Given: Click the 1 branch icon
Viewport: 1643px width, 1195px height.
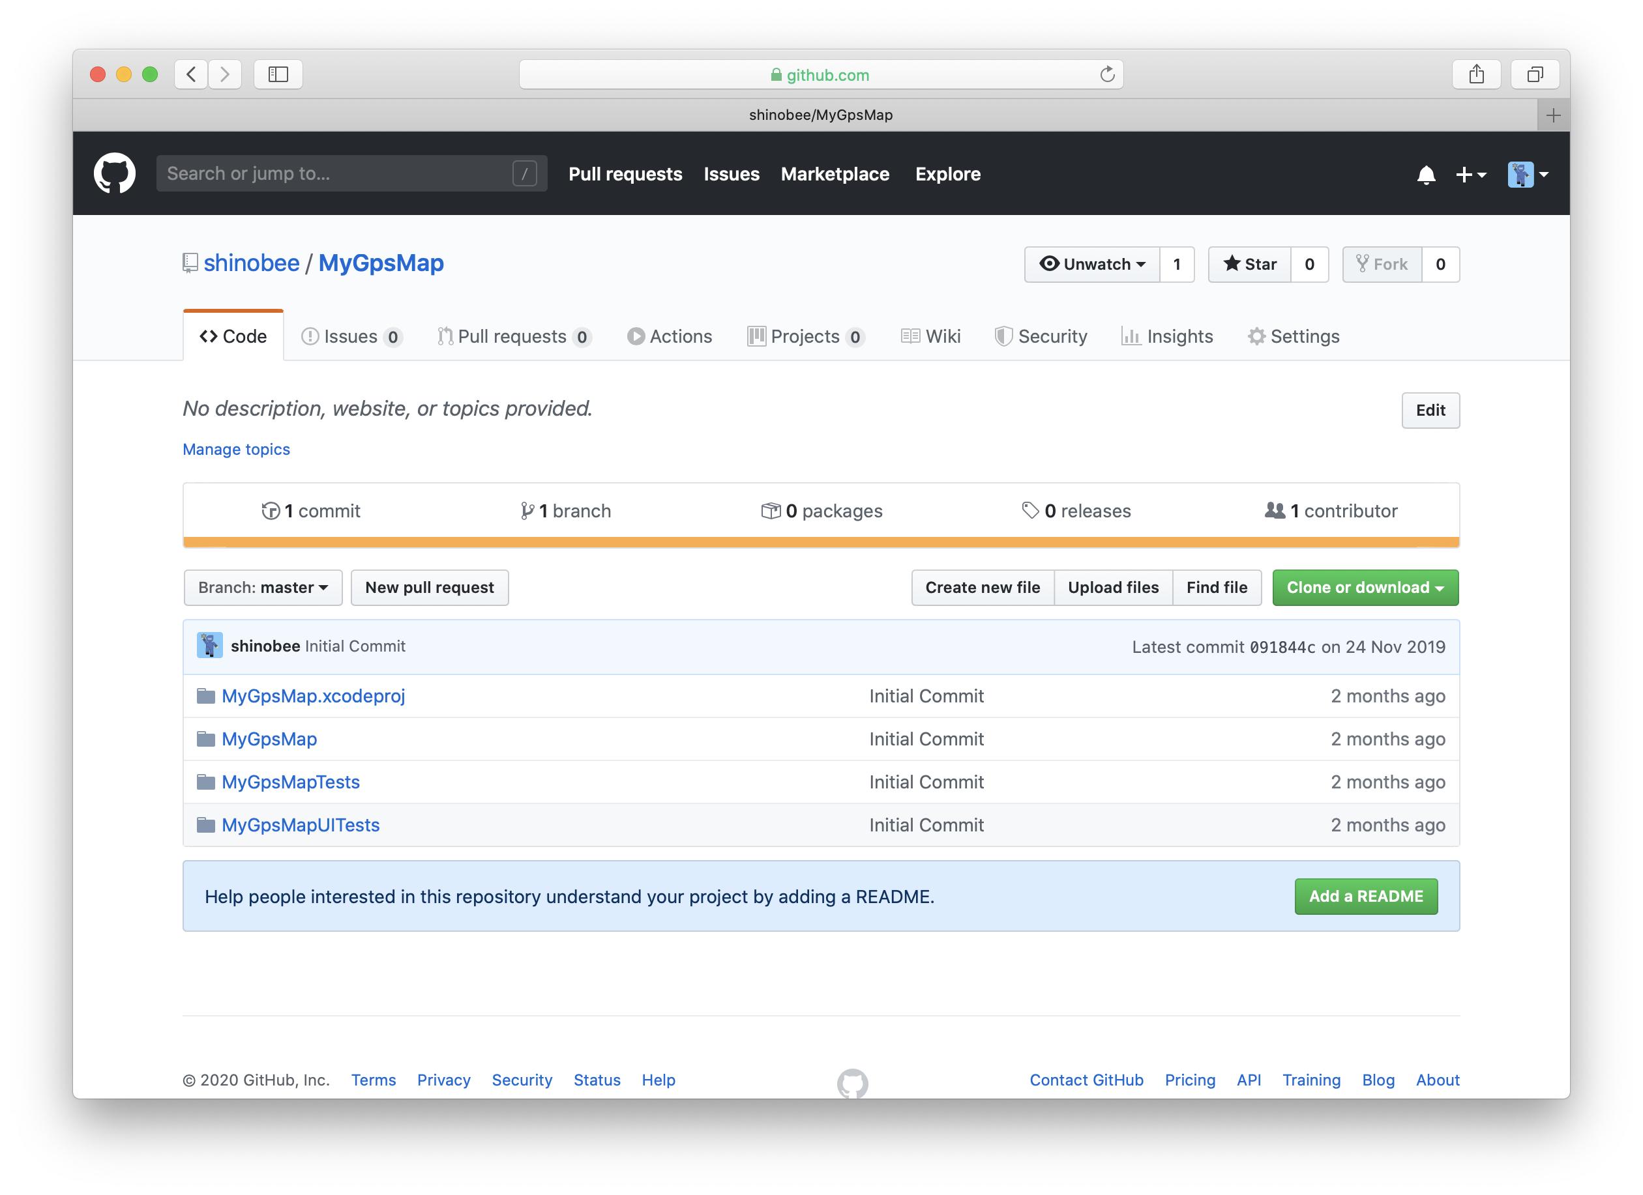Looking at the screenshot, I should [527, 510].
